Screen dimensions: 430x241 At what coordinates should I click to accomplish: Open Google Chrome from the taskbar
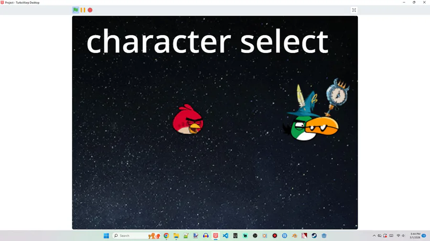coord(166,236)
